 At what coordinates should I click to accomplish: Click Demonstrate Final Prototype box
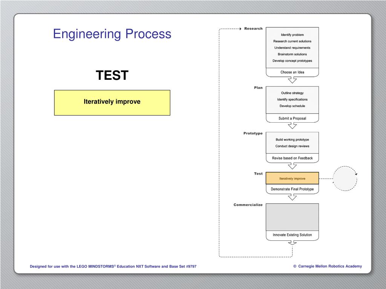coord(292,189)
